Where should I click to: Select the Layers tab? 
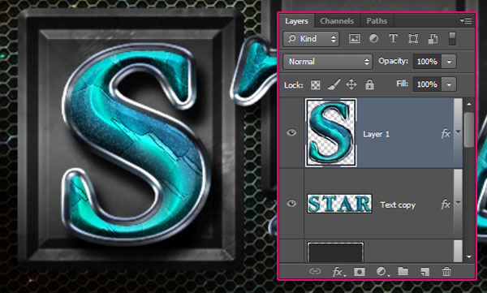coord(296,21)
